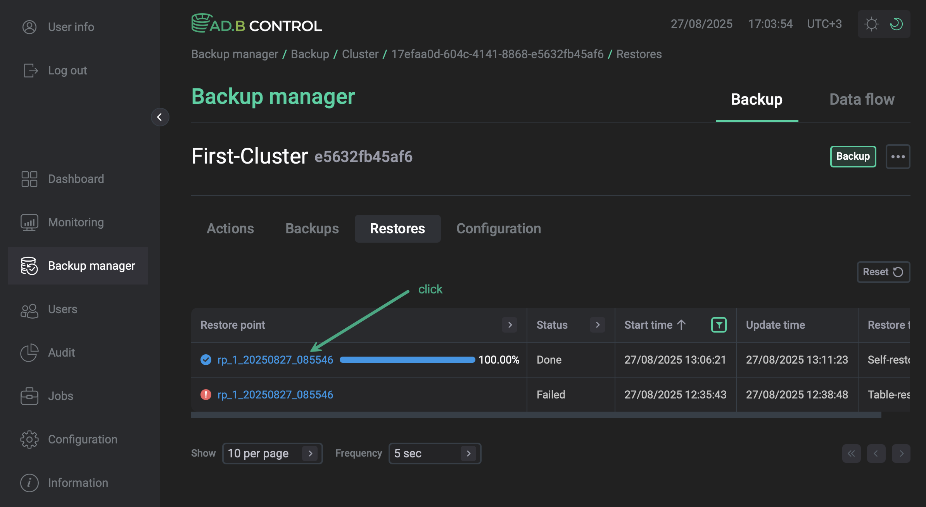Open the Show "10 per page" dropdown

272,453
